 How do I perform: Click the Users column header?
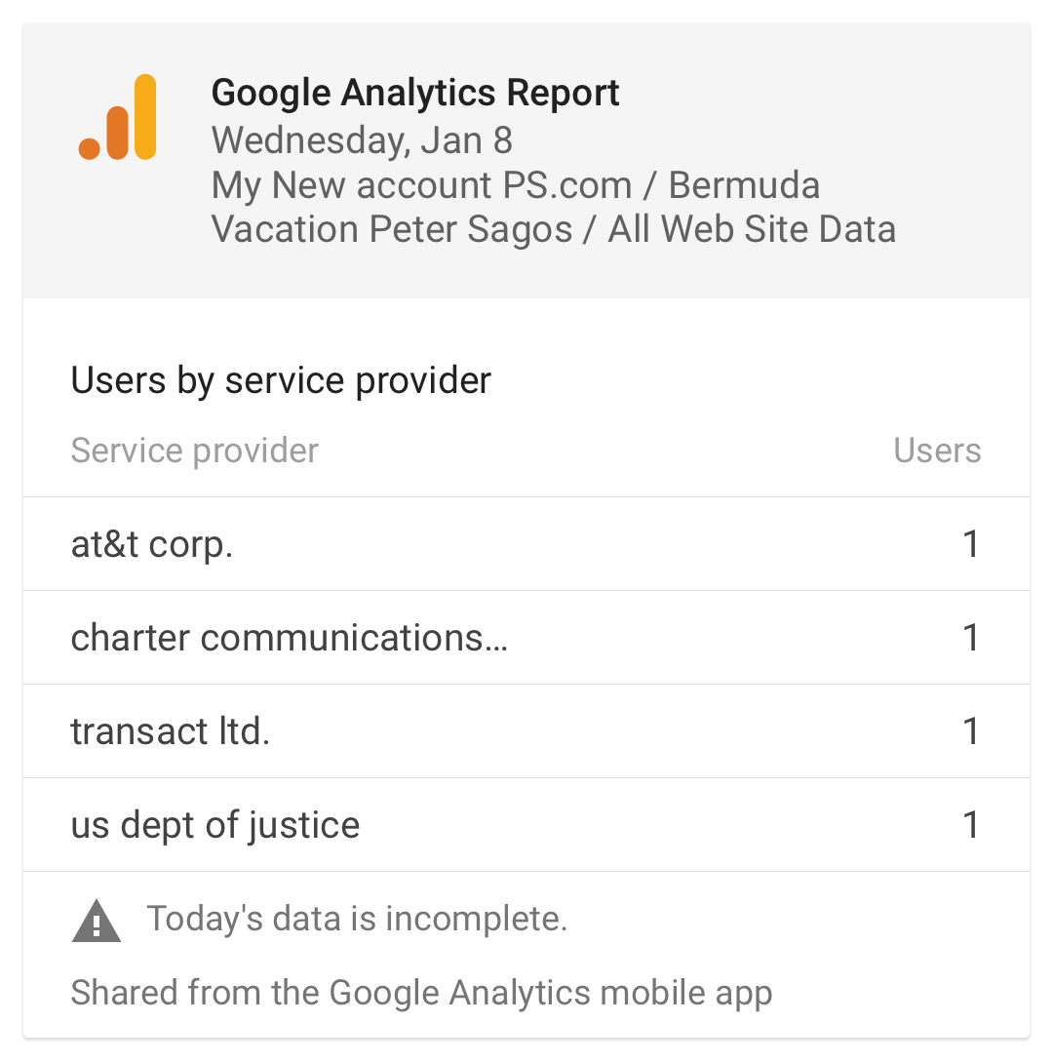[x=937, y=451]
